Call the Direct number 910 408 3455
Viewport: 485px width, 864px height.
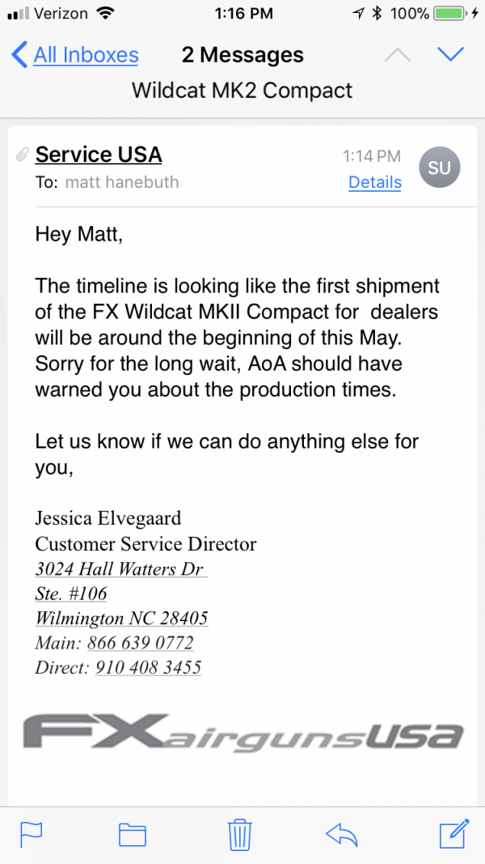[x=149, y=667]
